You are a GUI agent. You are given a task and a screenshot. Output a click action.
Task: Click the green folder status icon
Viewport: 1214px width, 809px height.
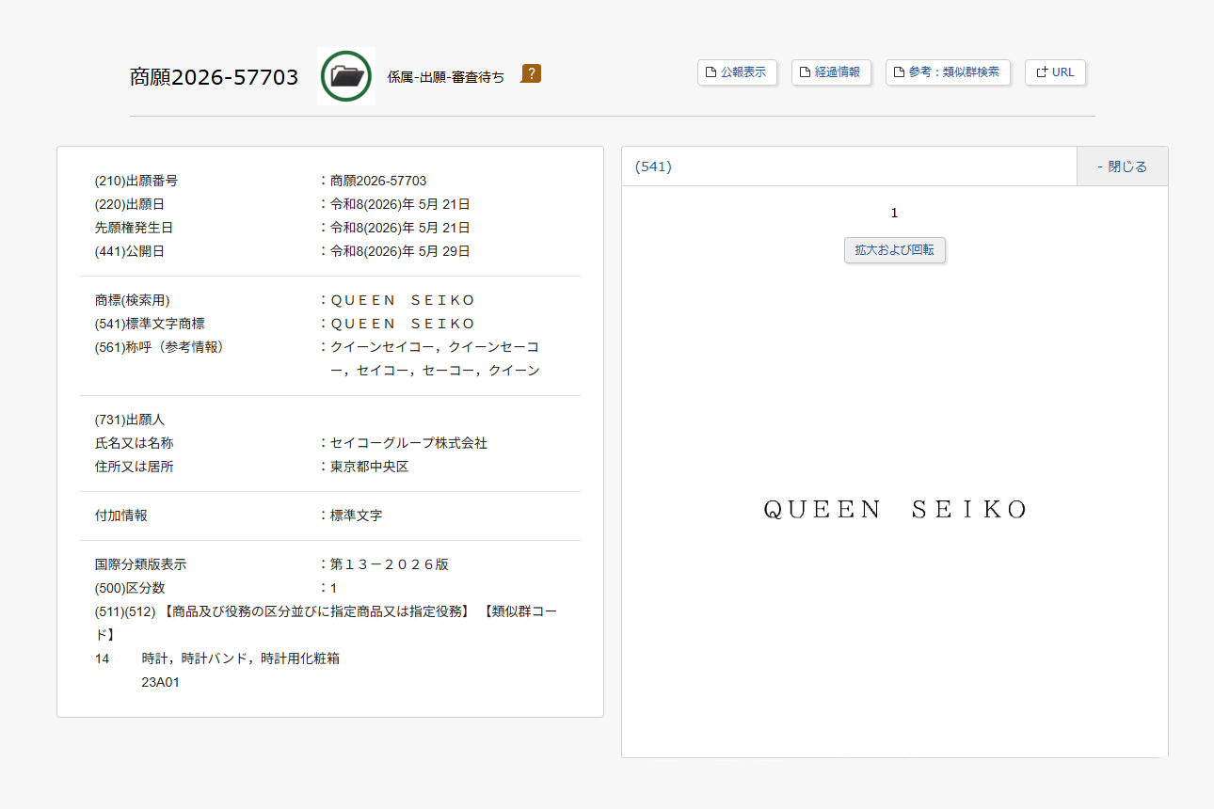[346, 76]
